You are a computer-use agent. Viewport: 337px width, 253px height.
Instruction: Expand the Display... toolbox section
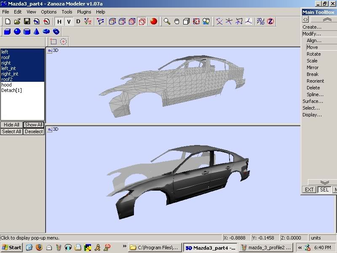click(x=312, y=115)
